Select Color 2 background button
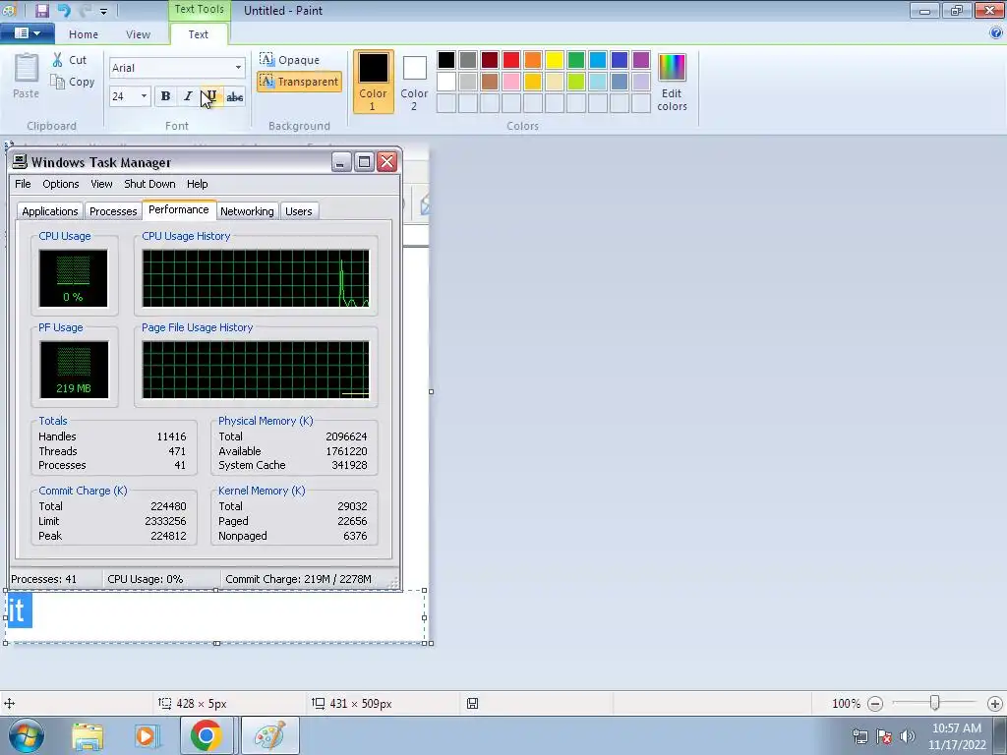The height and width of the screenshot is (755, 1007). [414, 83]
